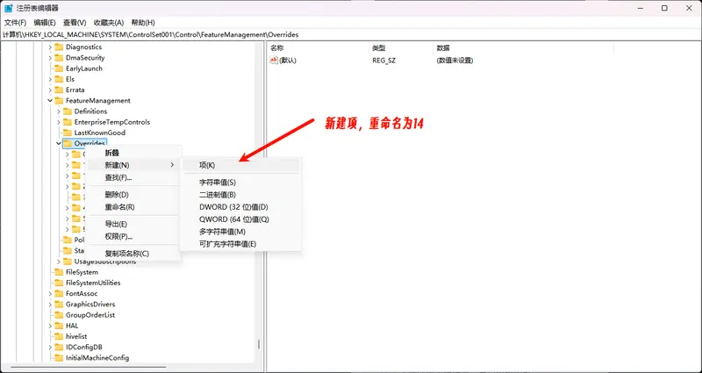
Task: Click the DmaSecurity folder icon
Action: (59, 57)
